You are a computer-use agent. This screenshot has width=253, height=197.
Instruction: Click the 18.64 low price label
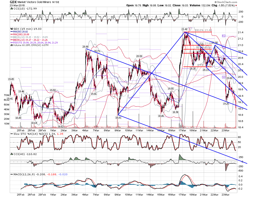34,123
